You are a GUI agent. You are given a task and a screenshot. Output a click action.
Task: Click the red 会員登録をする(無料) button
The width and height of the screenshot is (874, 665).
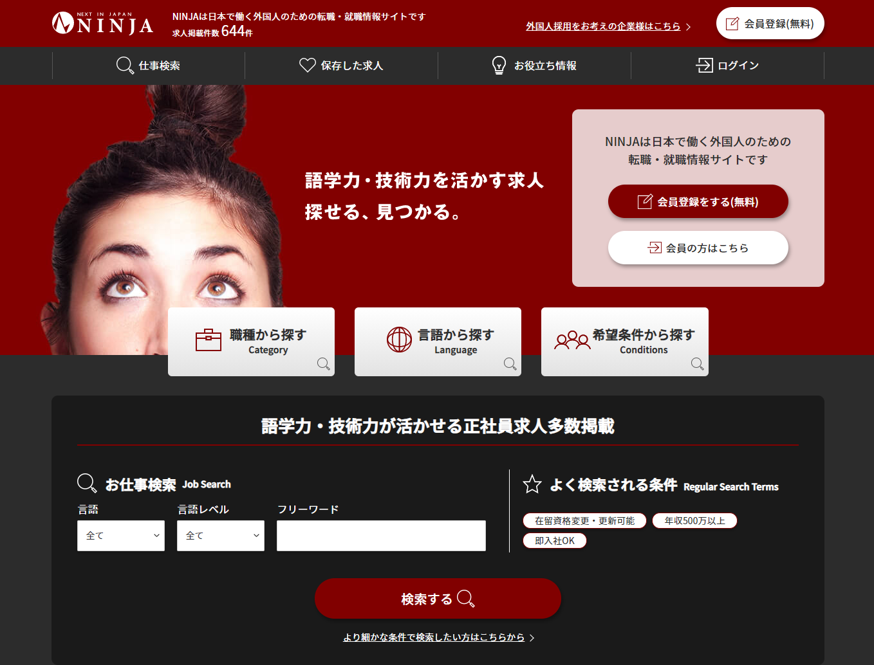click(698, 201)
